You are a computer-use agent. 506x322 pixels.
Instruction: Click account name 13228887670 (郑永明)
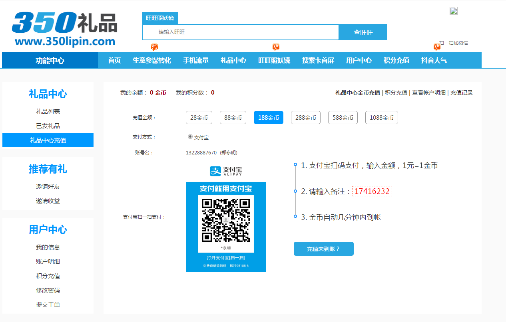click(x=211, y=153)
